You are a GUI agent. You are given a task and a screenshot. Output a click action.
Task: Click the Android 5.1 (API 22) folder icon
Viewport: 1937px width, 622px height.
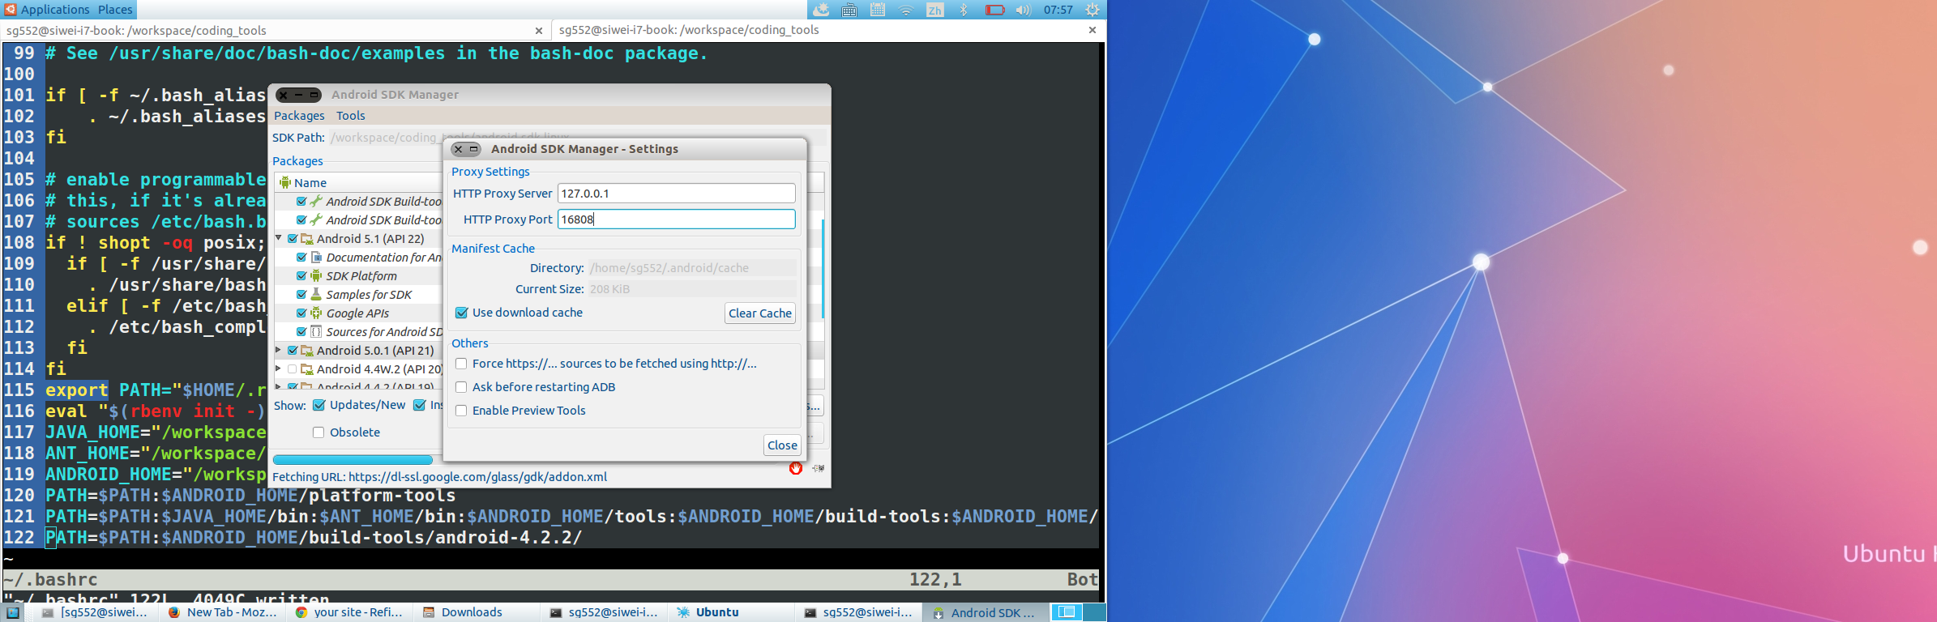tap(307, 238)
